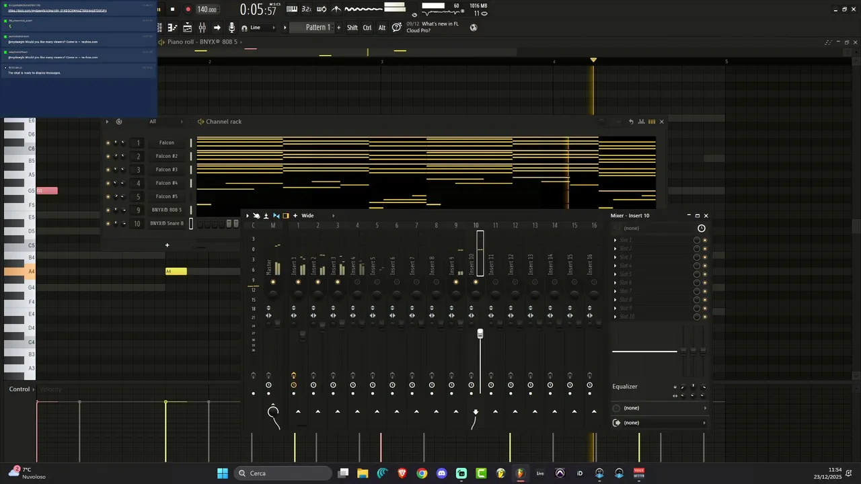
Task: Open What's new in FL Cloud Pro news
Action: (433, 27)
